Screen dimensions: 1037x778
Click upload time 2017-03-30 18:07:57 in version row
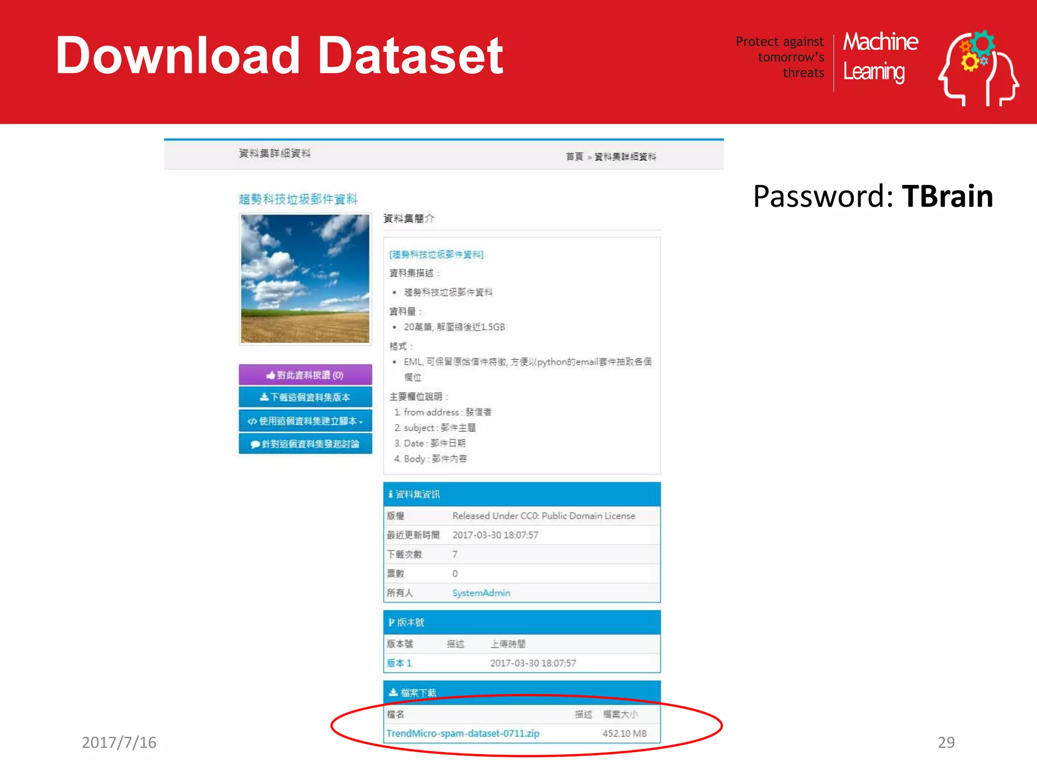533,663
